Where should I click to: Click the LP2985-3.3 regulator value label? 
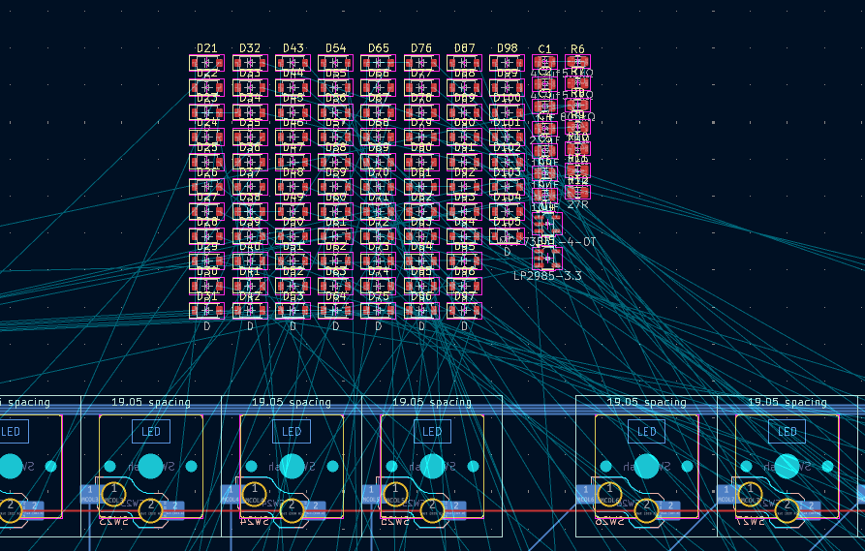tap(547, 276)
